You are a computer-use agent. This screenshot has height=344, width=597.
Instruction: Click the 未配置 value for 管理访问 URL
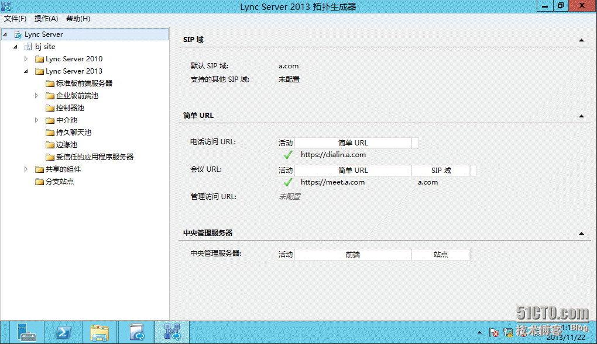coord(289,196)
